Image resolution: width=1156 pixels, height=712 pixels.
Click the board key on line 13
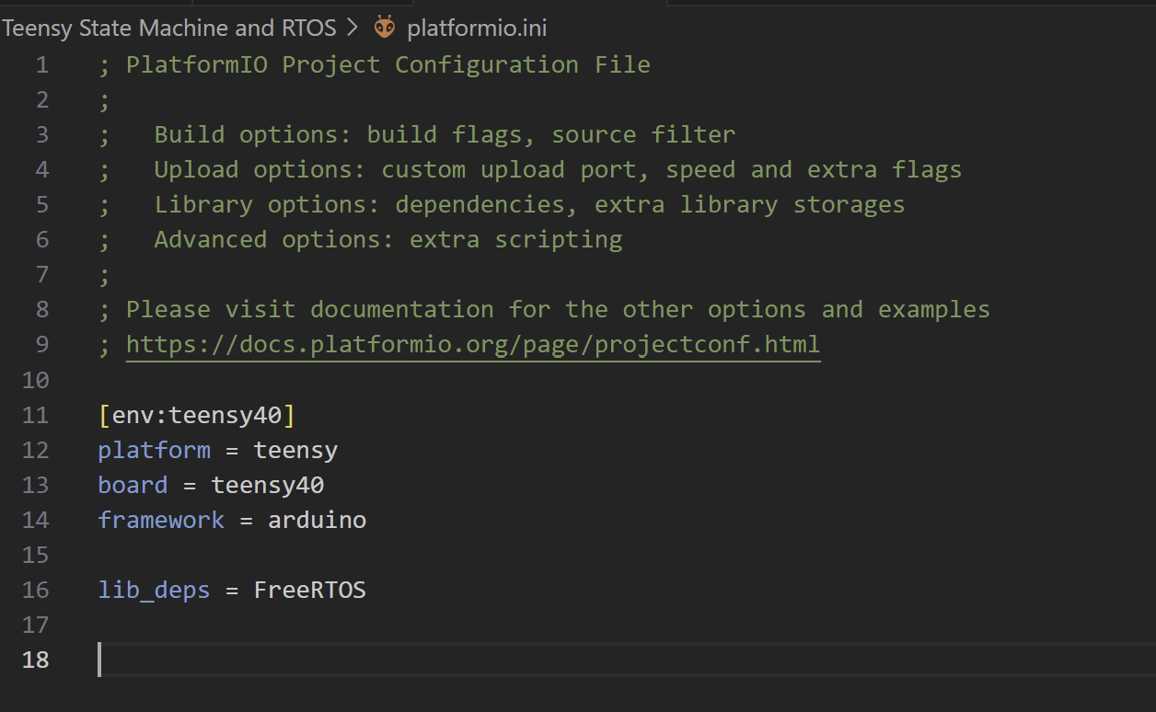(133, 485)
